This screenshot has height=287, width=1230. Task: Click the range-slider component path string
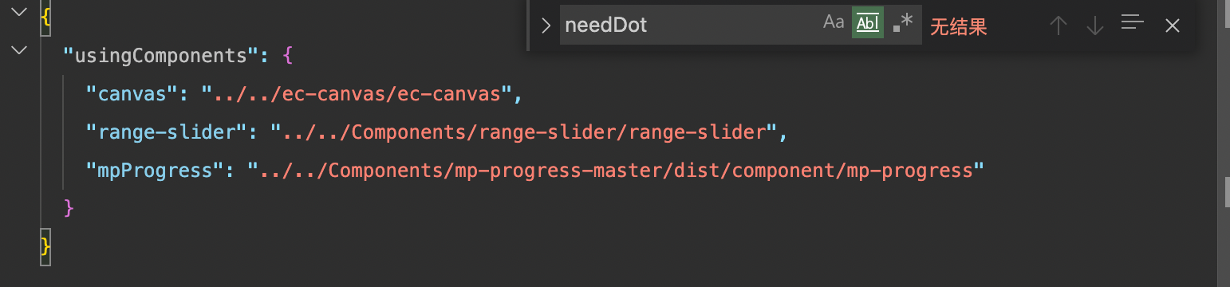pos(523,132)
